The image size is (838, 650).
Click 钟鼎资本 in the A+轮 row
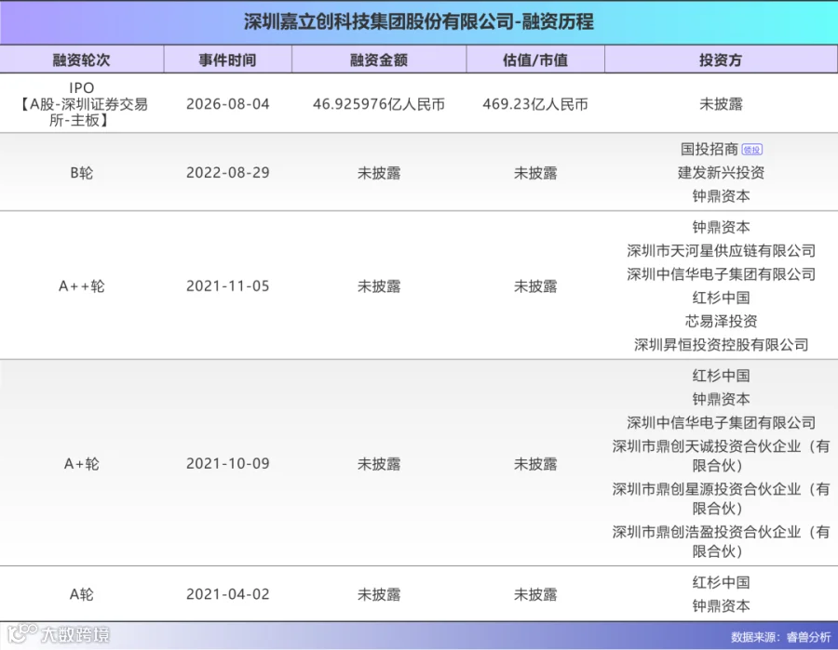[x=721, y=399]
